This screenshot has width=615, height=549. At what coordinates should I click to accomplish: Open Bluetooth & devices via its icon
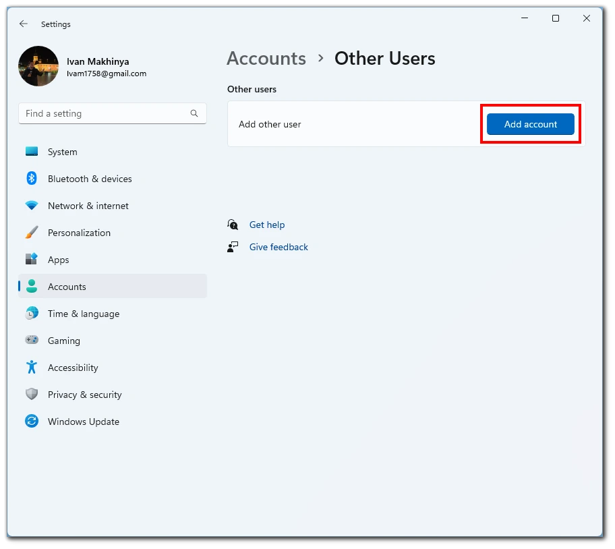tap(32, 179)
